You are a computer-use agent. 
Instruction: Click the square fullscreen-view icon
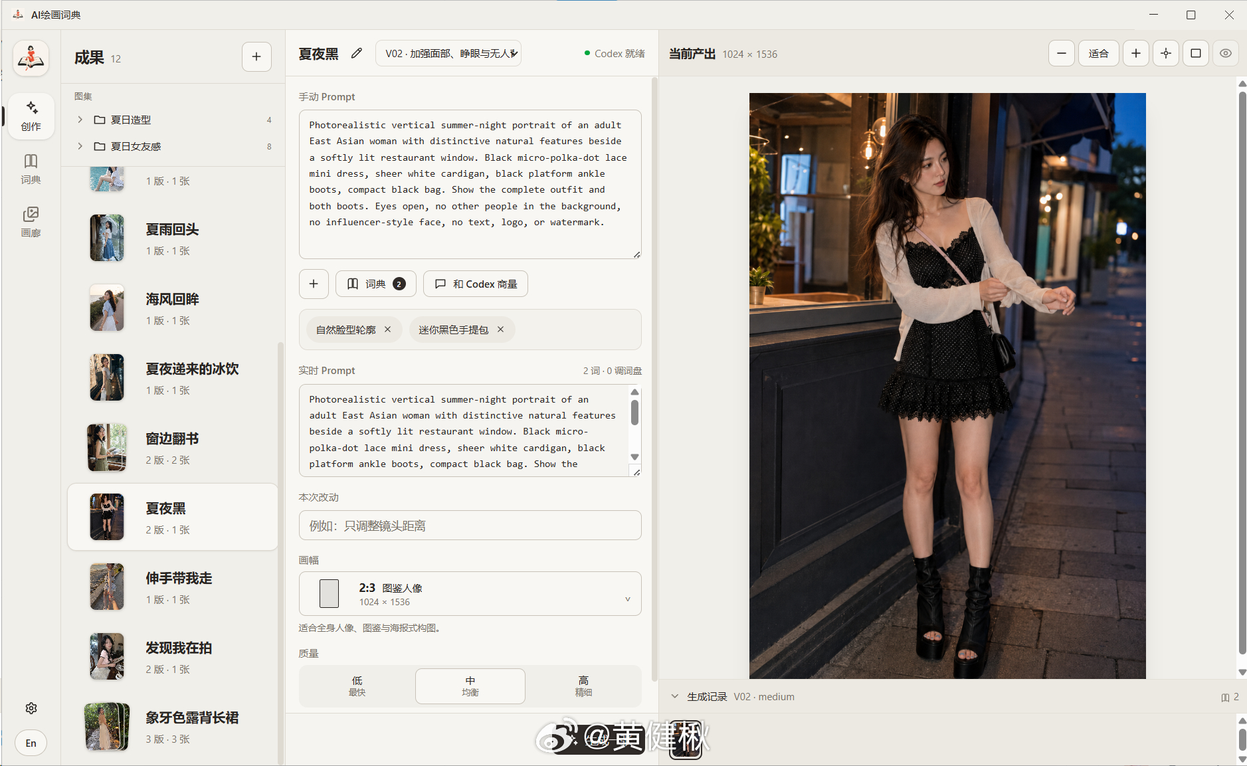1196,53
